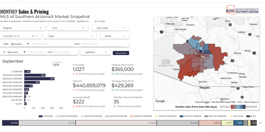Screen dimensions: 265x132
Task: Click the Median Days on Market value 35
Action: 116,102
